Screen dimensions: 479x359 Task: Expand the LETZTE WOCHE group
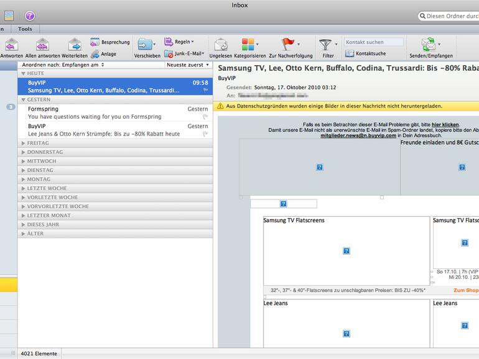click(x=23, y=188)
